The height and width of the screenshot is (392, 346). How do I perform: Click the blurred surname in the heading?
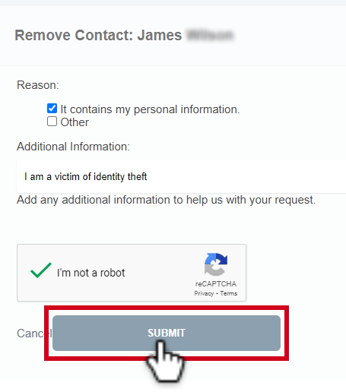210,35
